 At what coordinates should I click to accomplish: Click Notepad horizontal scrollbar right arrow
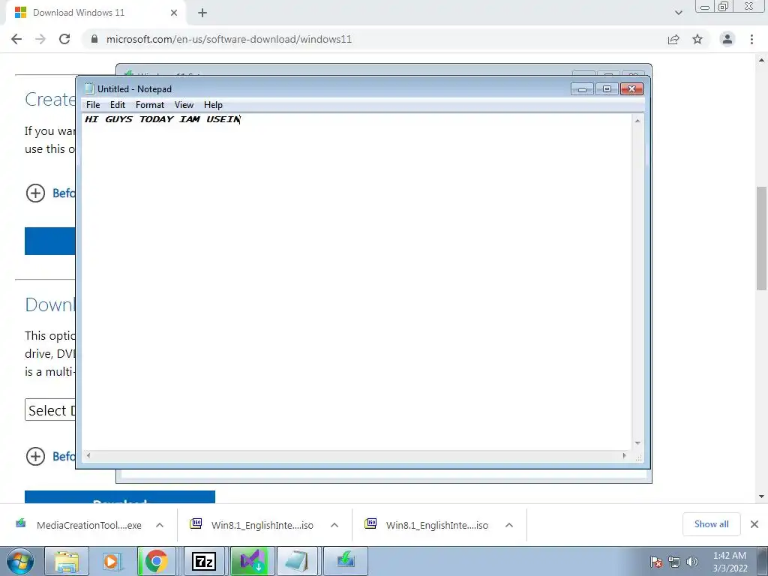(x=624, y=455)
